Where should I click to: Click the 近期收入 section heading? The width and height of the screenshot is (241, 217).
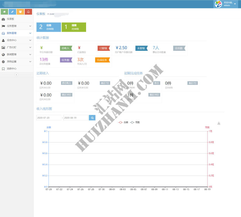[42, 73]
